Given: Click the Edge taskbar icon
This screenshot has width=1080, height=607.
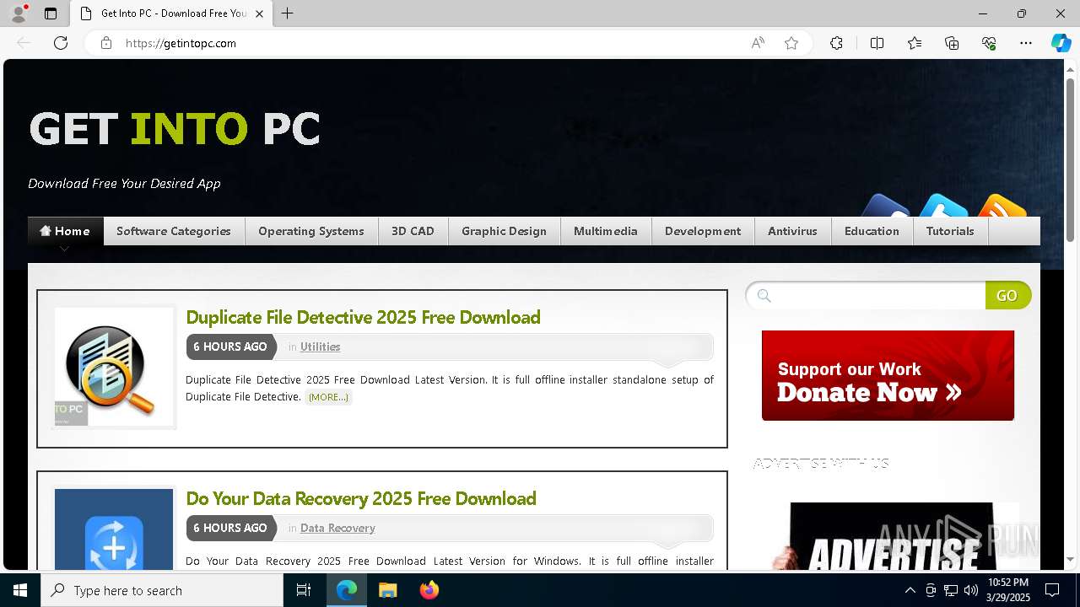Looking at the screenshot, I should (347, 590).
